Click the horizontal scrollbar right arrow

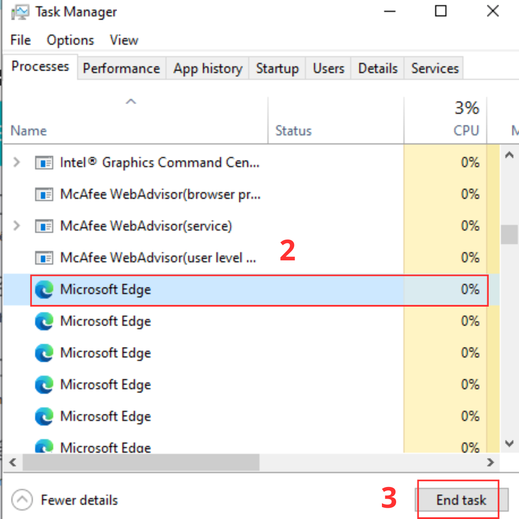[490, 462]
